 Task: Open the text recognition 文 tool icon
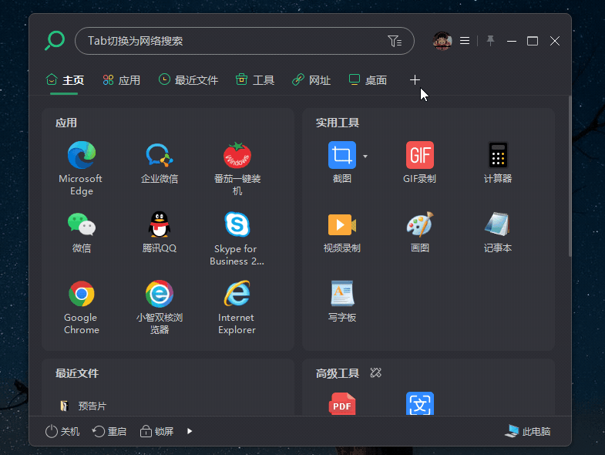point(420,404)
